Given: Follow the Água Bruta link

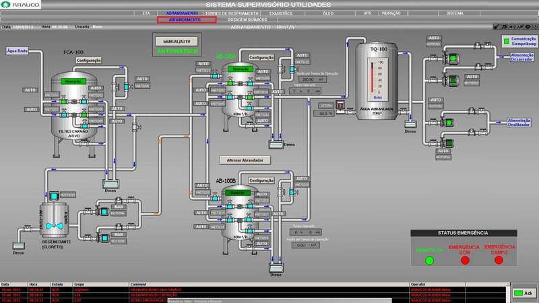Looking at the screenshot, I should tap(18, 51).
